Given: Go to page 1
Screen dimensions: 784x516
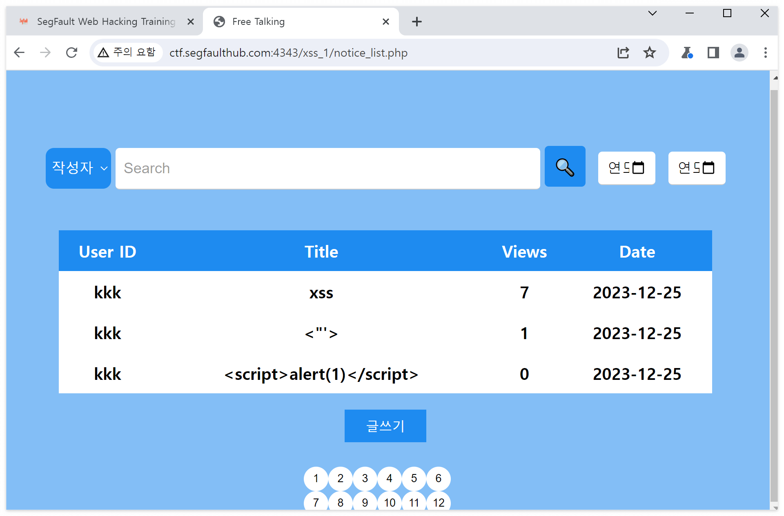Looking at the screenshot, I should point(316,478).
